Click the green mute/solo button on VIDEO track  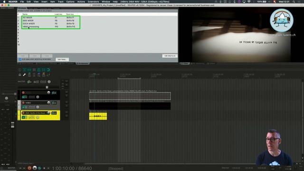(25, 107)
